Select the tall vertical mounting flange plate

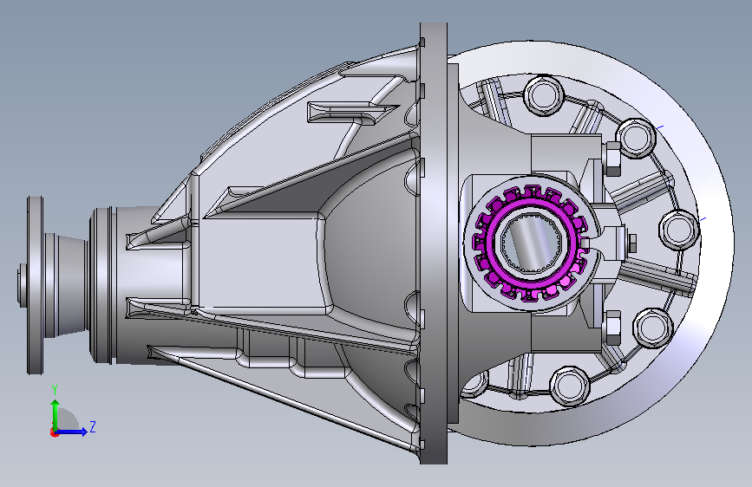click(x=434, y=243)
